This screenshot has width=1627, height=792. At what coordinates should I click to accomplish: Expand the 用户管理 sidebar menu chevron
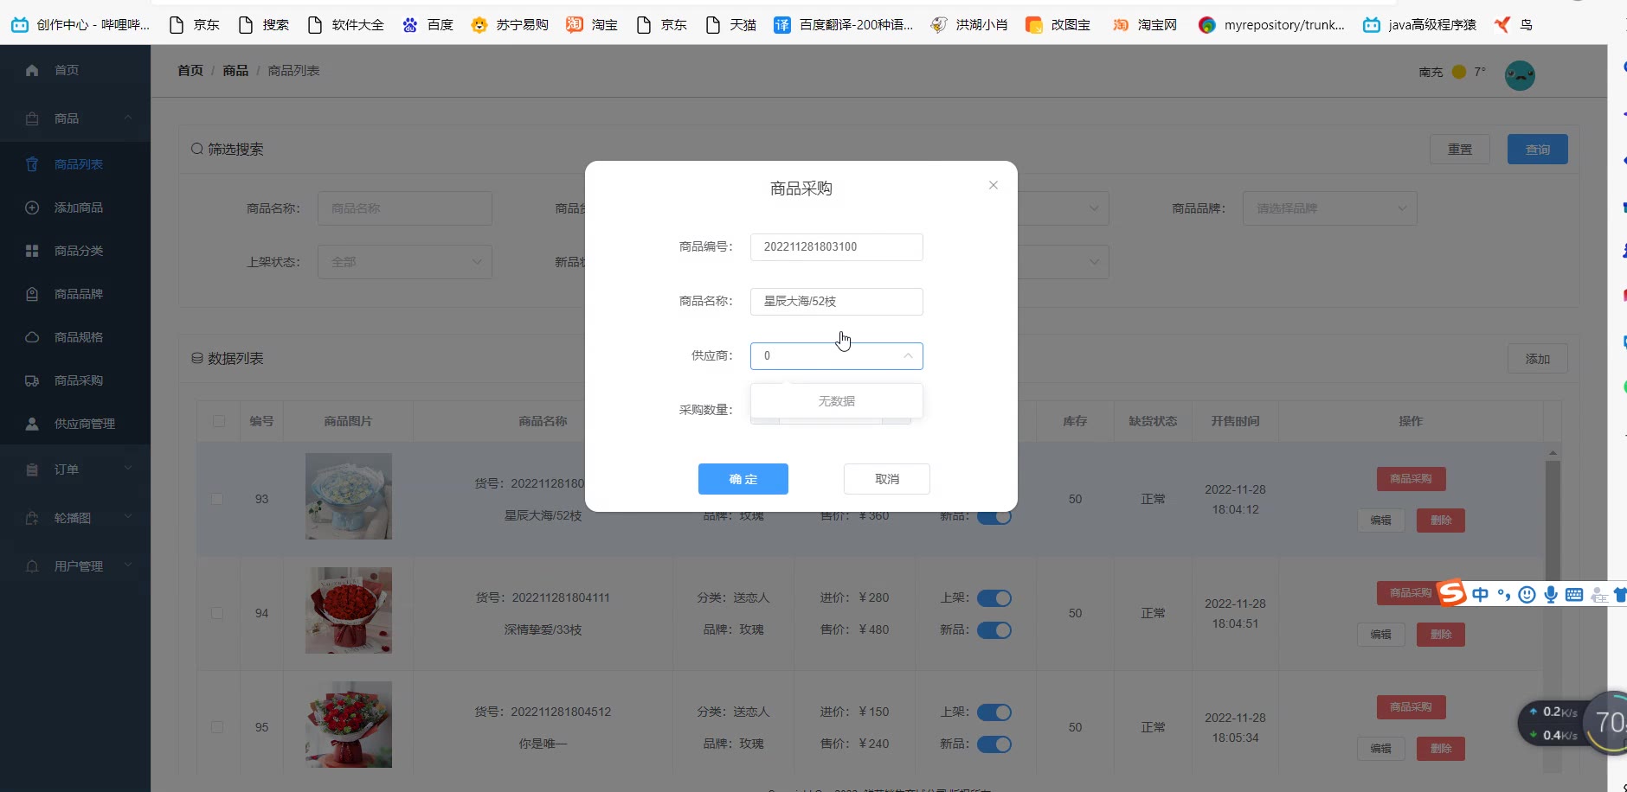[x=128, y=565]
